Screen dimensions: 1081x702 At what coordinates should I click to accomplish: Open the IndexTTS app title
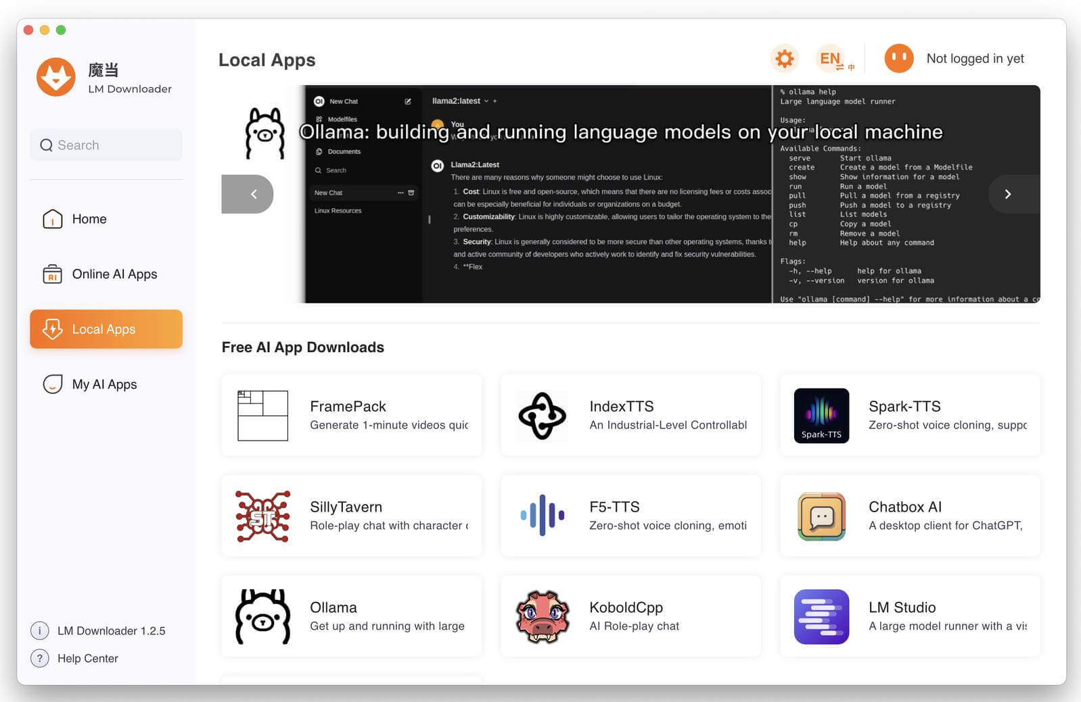pos(621,406)
